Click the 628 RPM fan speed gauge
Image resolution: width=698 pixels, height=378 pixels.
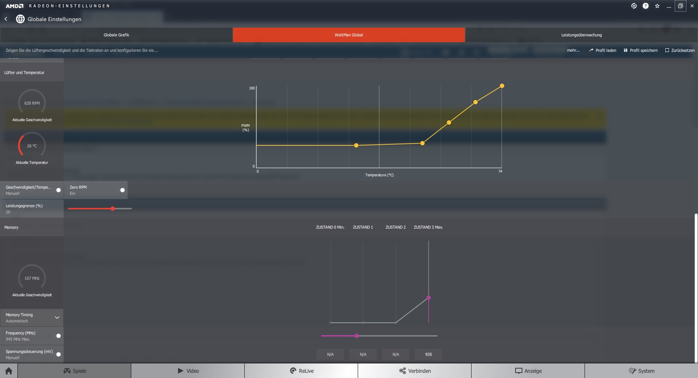pyautogui.click(x=32, y=103)
